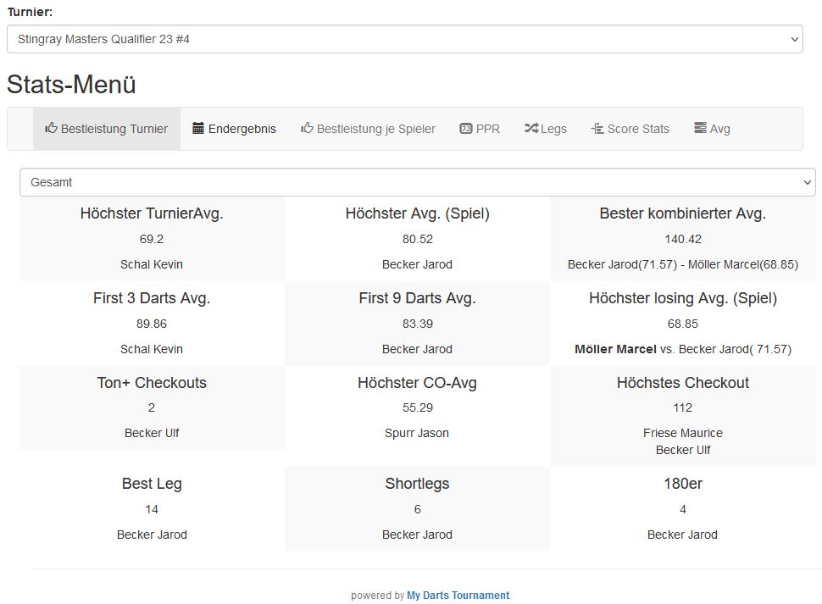The width and height of the screenshot is (822, 604).
Task: Click the PPR tab icon
Action: tap(465, 129)
